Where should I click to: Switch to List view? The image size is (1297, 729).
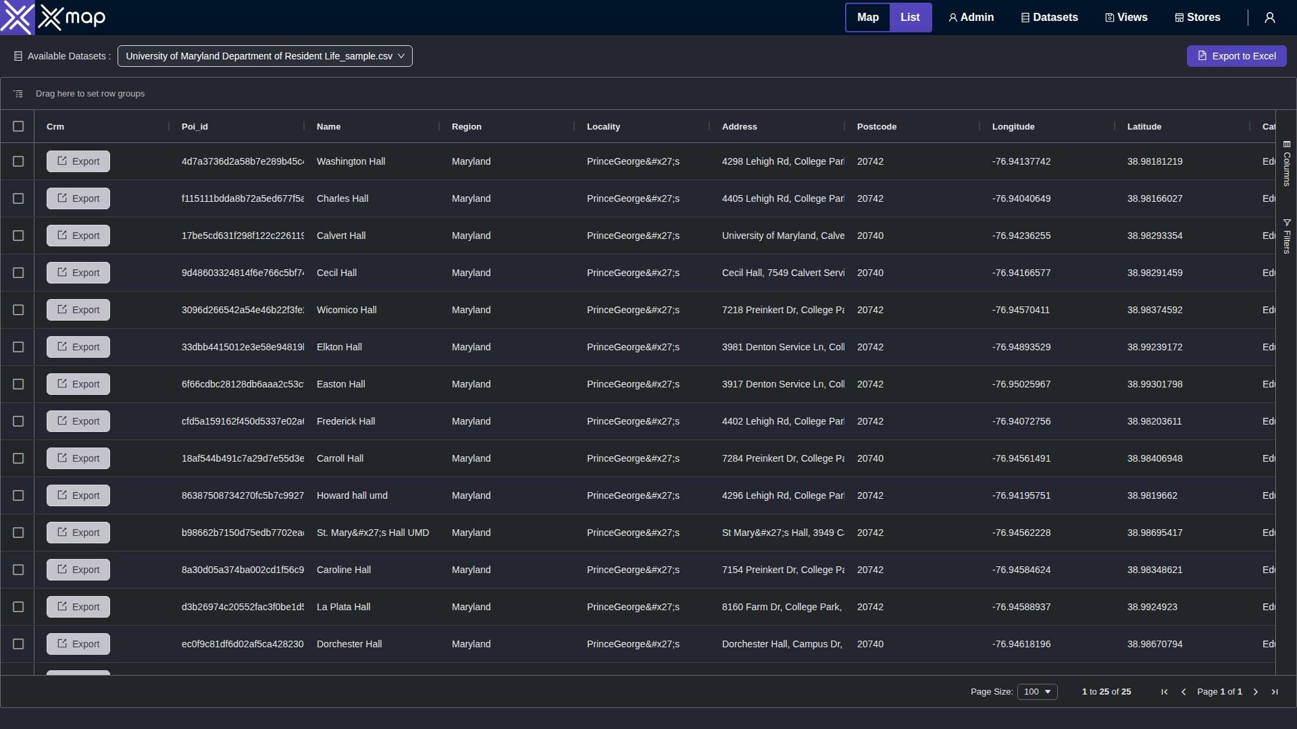coord(910,18)
